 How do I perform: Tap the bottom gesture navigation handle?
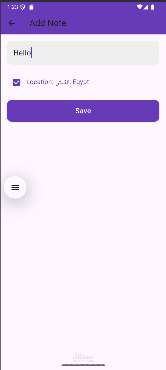[83, 365]
